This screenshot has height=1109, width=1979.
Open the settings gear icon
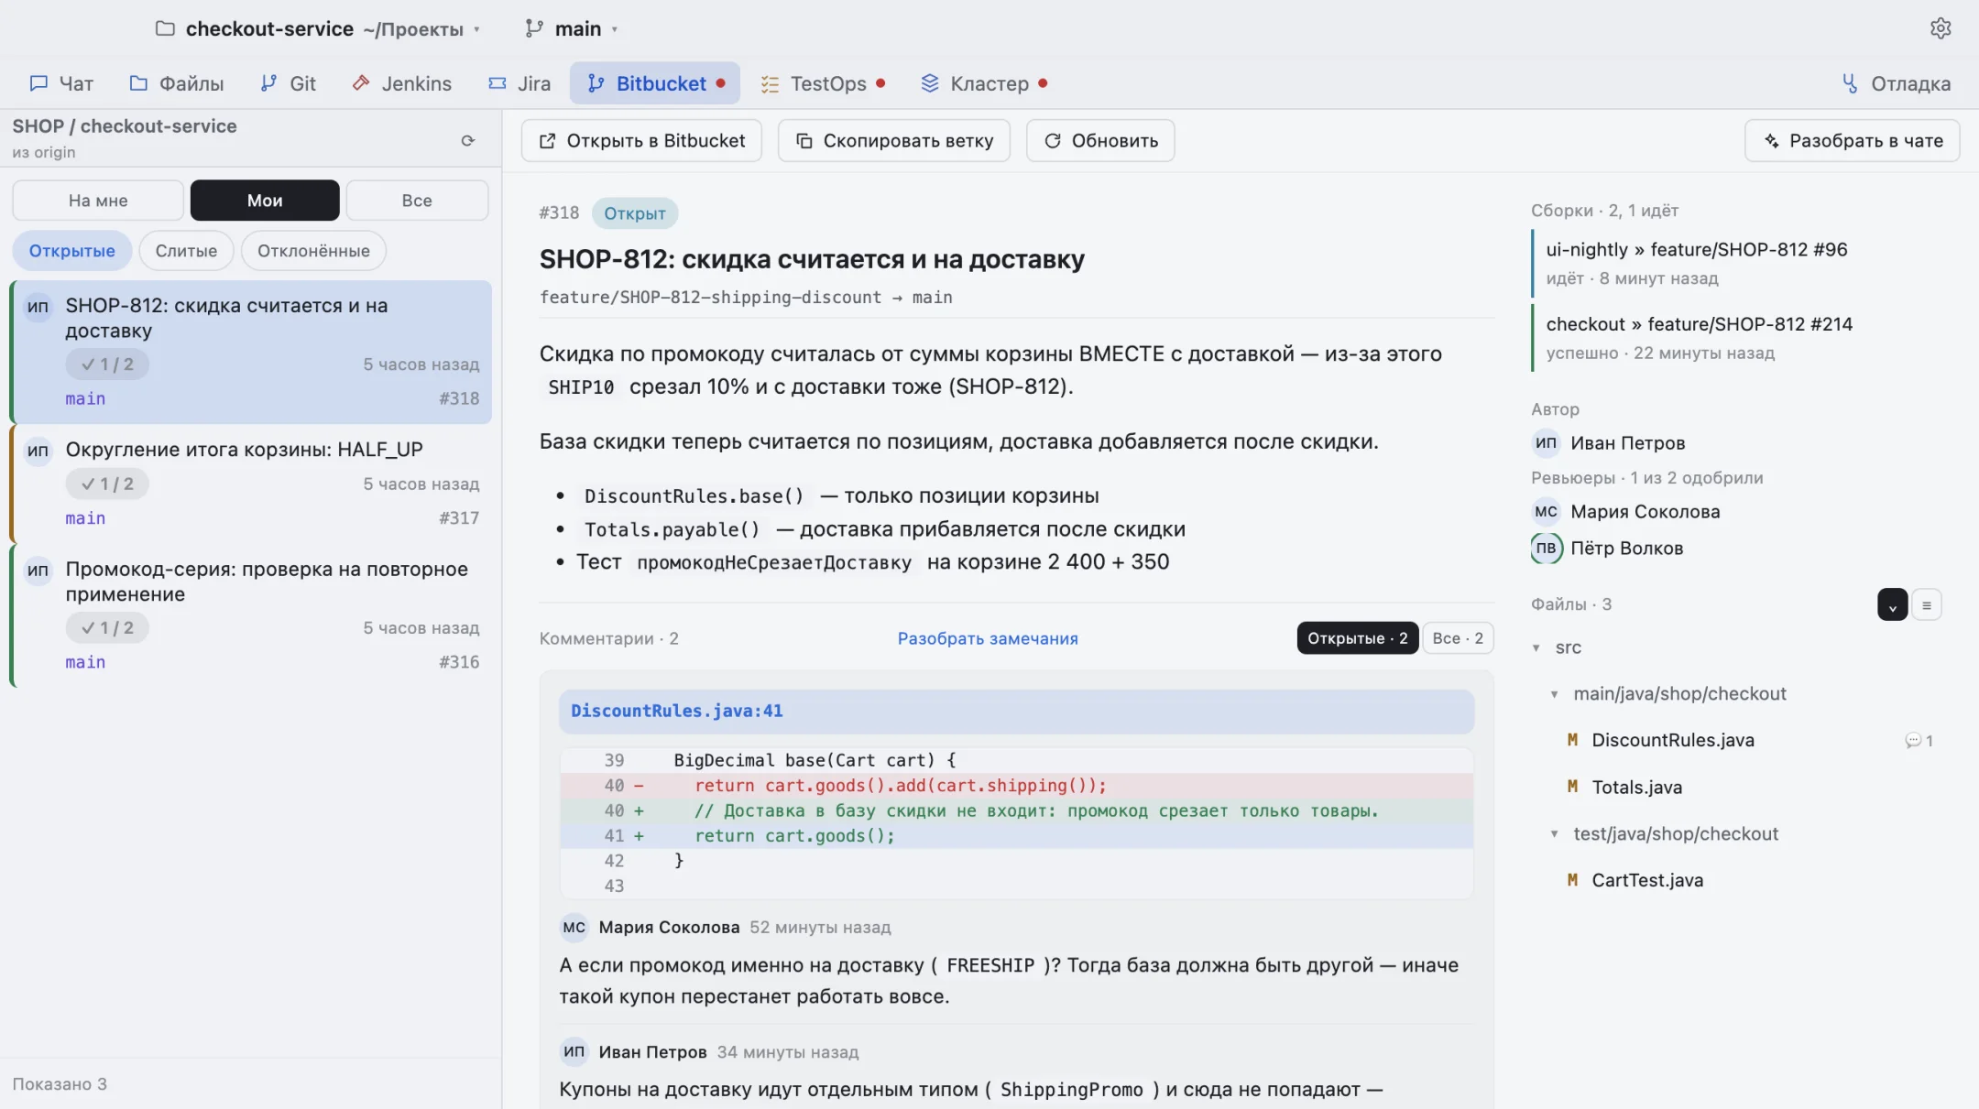[1940, 28]
